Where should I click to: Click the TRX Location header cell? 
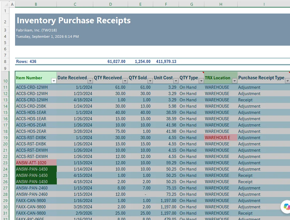221,78
